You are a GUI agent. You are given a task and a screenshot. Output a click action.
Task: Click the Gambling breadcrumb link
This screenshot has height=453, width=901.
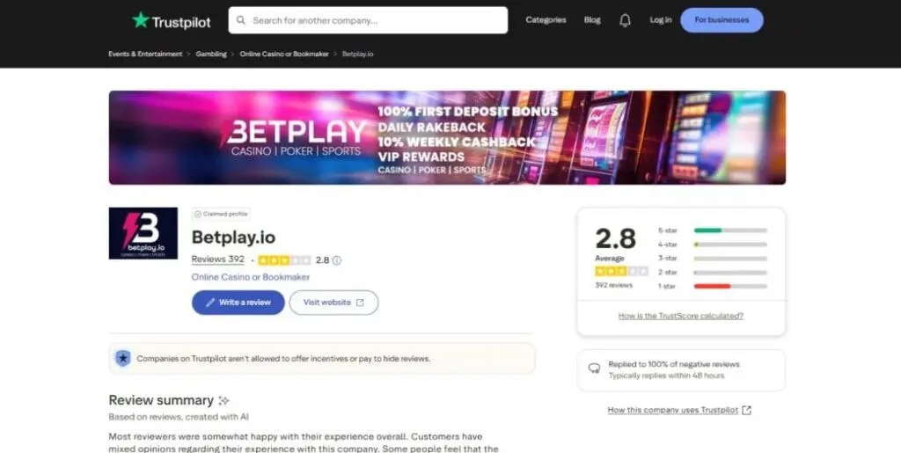coord(211,54)
